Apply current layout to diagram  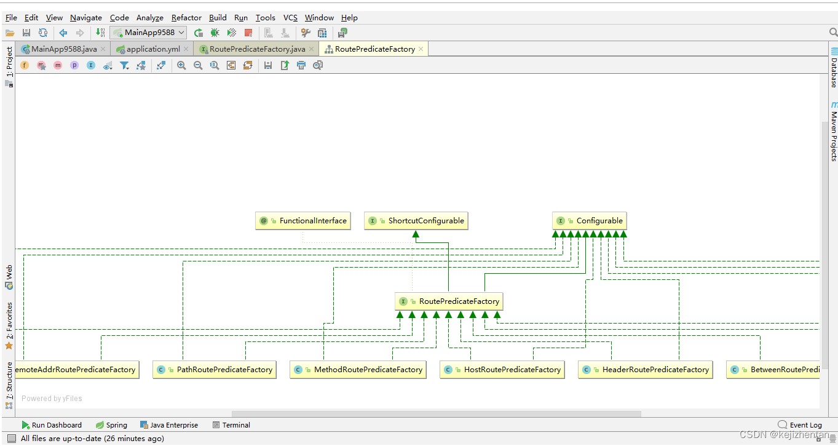pyautogui.click(x=248, y=65)
